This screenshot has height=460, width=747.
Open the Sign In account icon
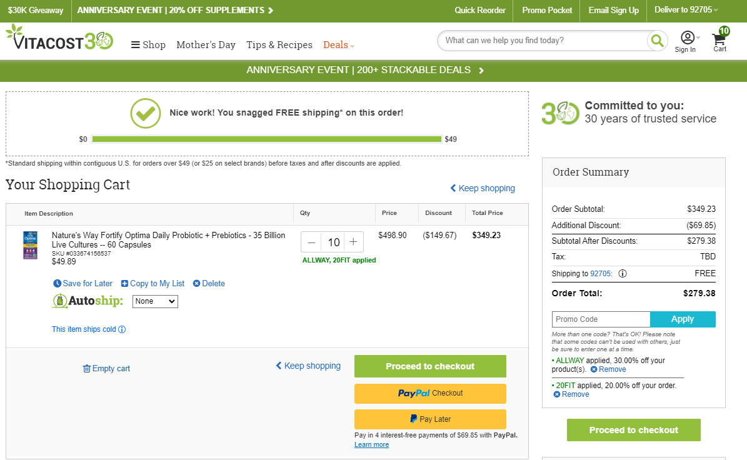(x=688, y=37)
